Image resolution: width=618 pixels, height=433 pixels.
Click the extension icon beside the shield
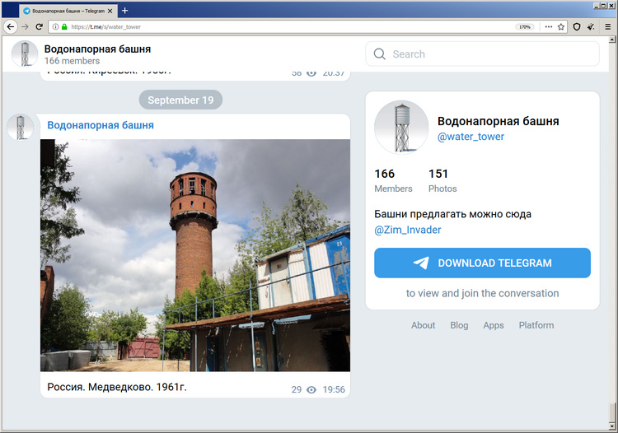[591, 27]
